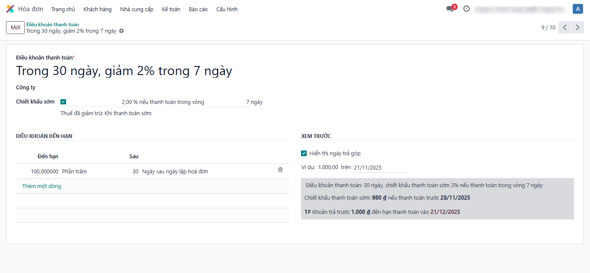Toggle Hiển thị ngày trả góp checkbox
The height and width of the screenshot is (273, 590).
coord(304,153)
